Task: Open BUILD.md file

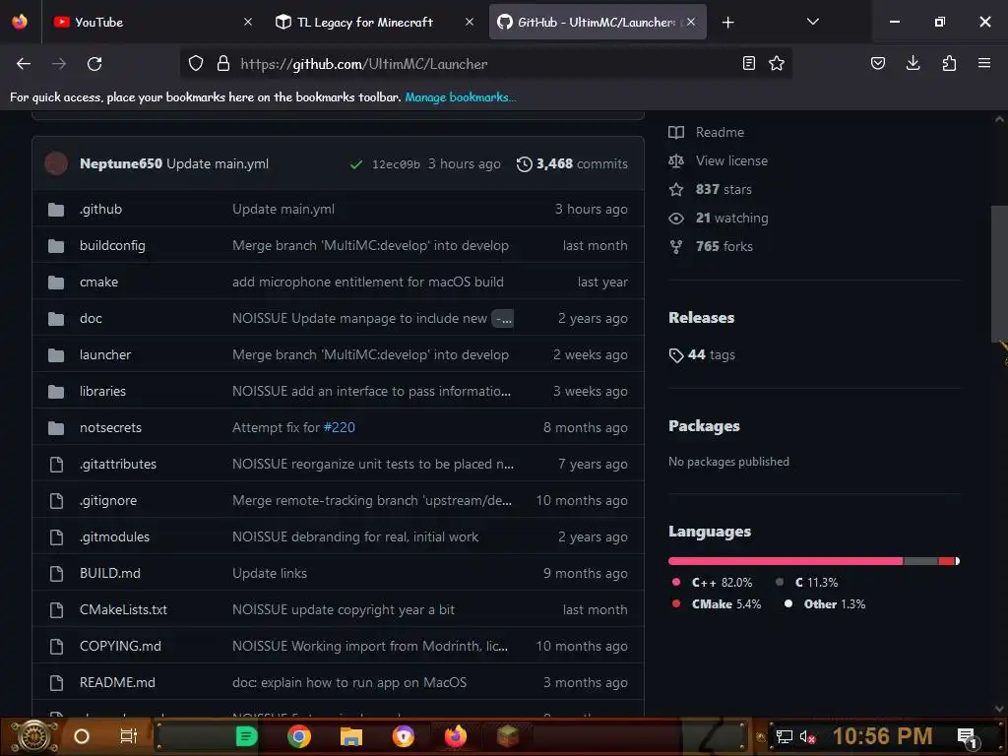Action: click(110, 574)
